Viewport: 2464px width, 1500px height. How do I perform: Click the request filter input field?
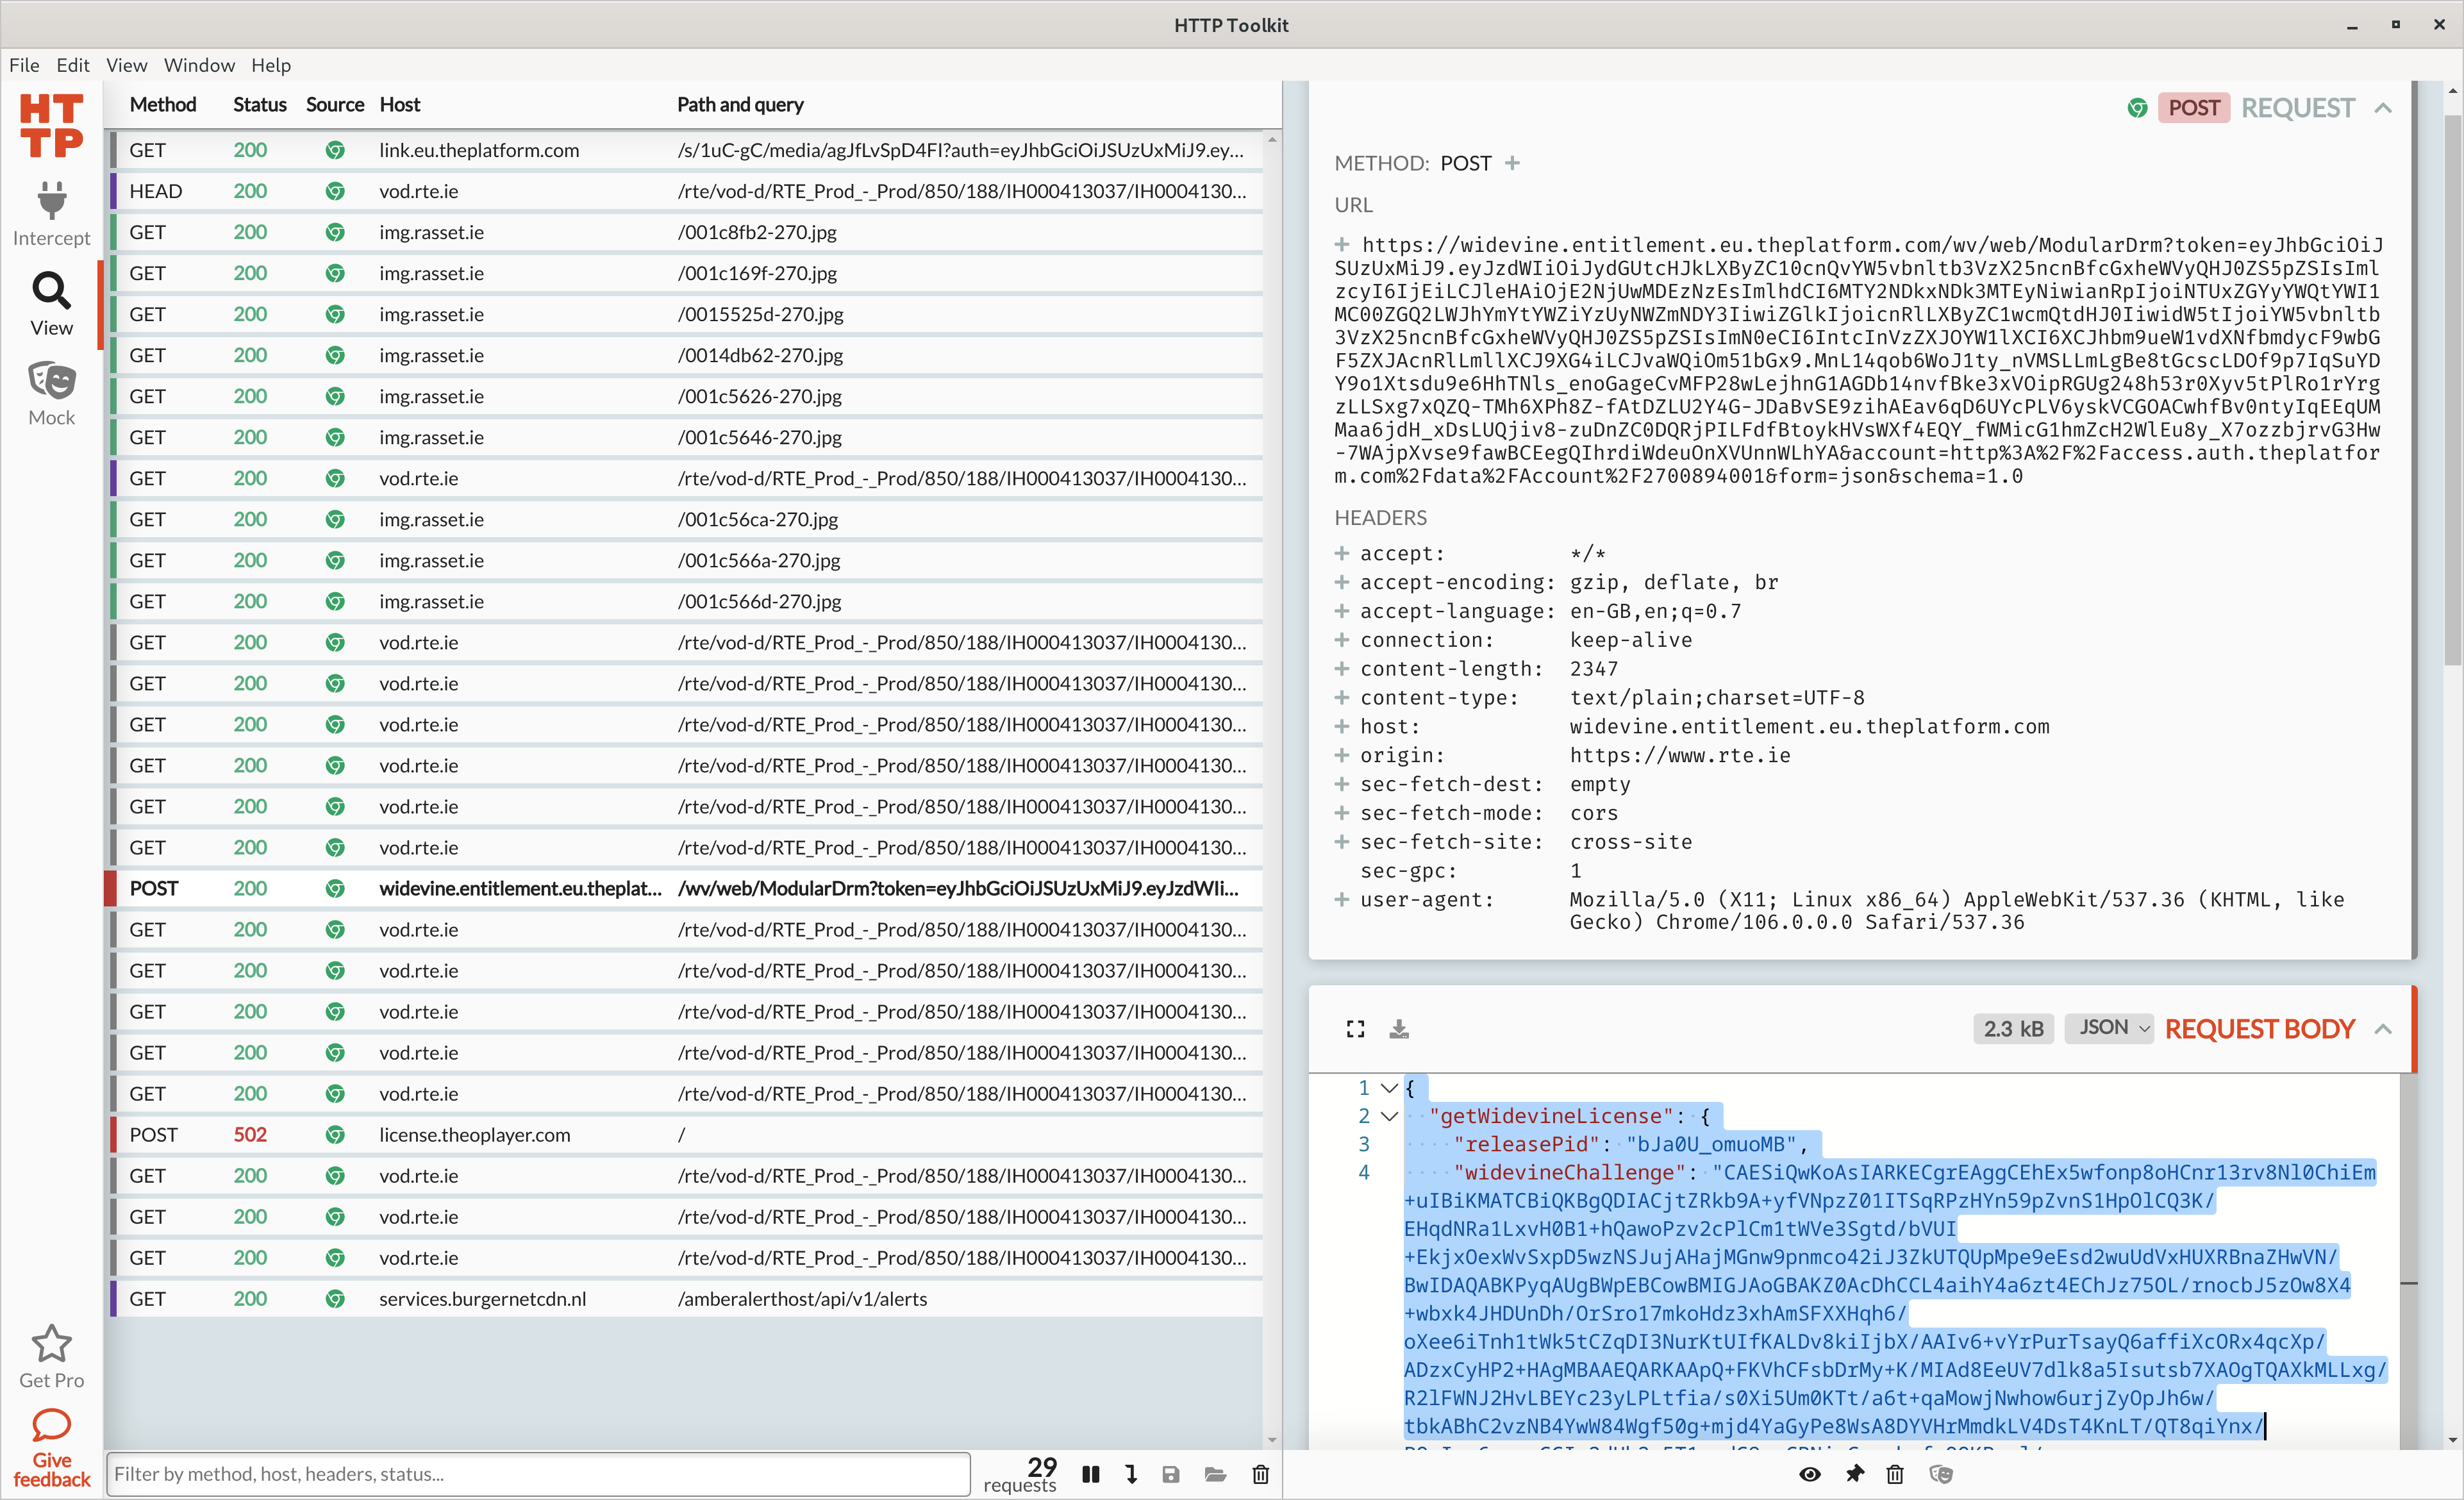(538, 1474)
